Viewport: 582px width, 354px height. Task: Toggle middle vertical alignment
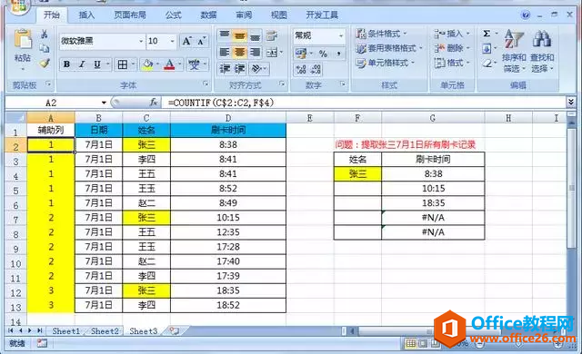[x=240, y=35]
